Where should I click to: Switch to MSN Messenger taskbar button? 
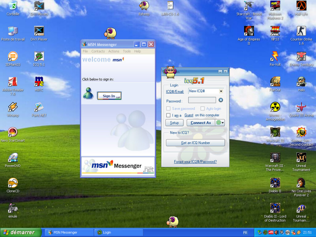point(69,232)
